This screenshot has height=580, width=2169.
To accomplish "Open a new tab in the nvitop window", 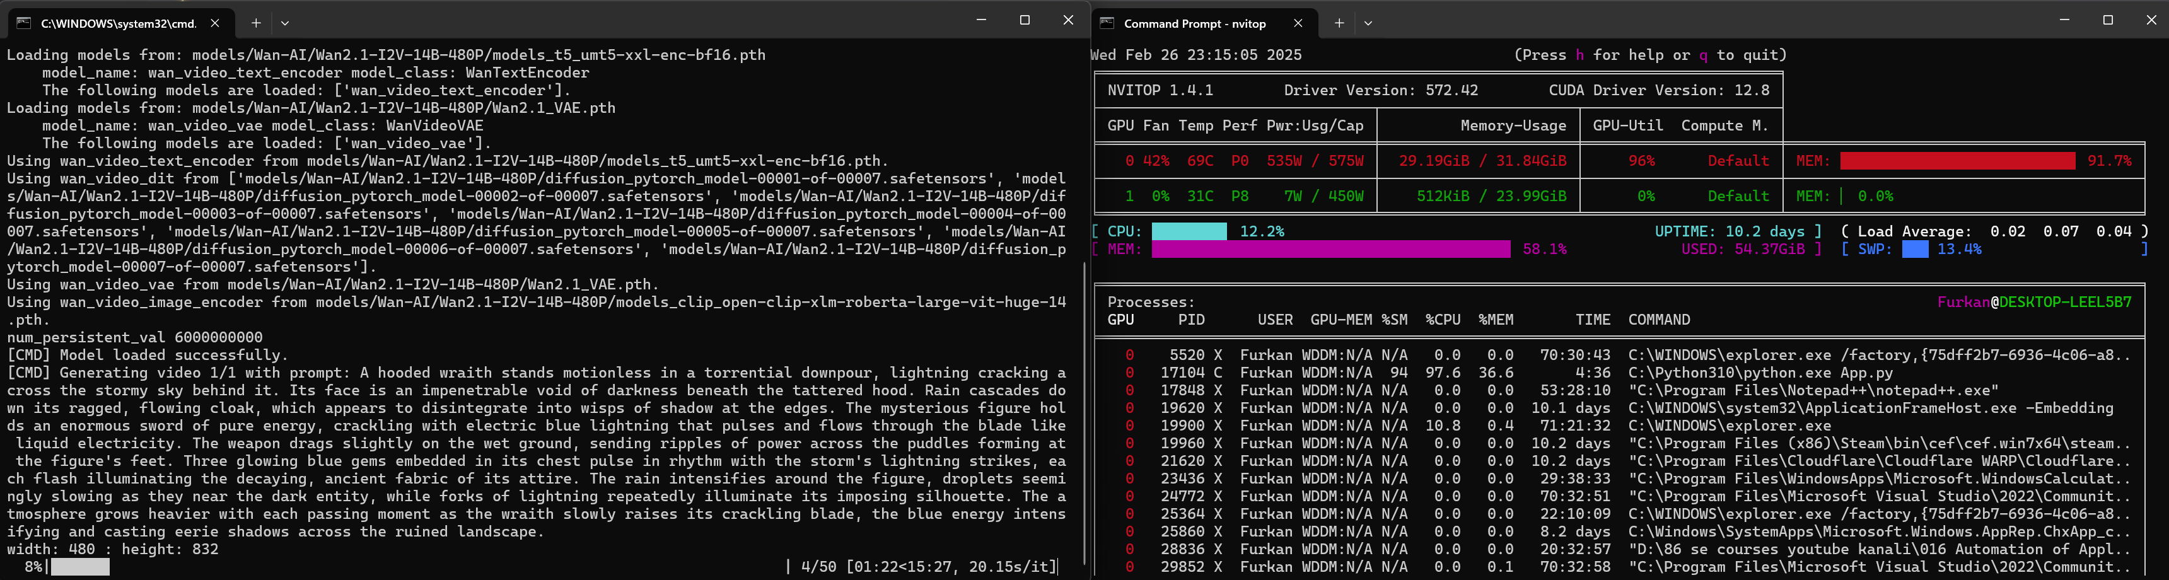I will pyautogui.click(x=1339, y=23).
